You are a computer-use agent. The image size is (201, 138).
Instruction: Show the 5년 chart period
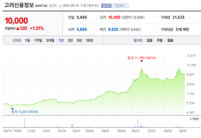point(79,40)
